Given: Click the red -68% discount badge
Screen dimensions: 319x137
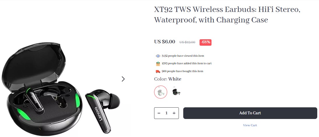Looking at the screenshot, I should (x=205, y=42).
